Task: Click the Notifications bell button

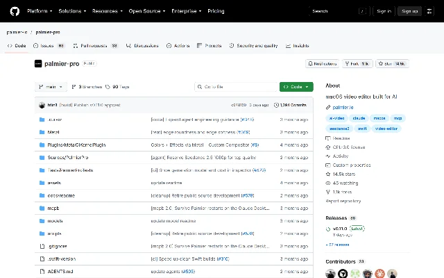Action: 323,64
